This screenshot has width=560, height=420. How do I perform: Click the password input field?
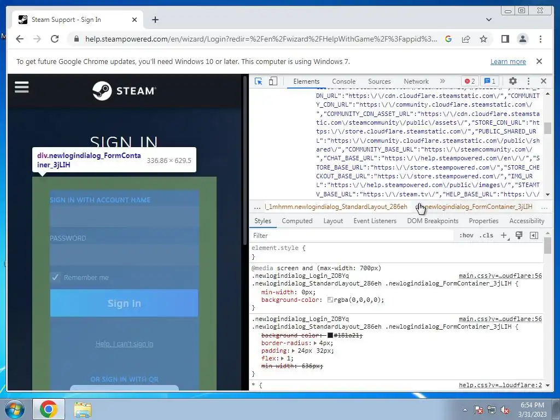124,256
